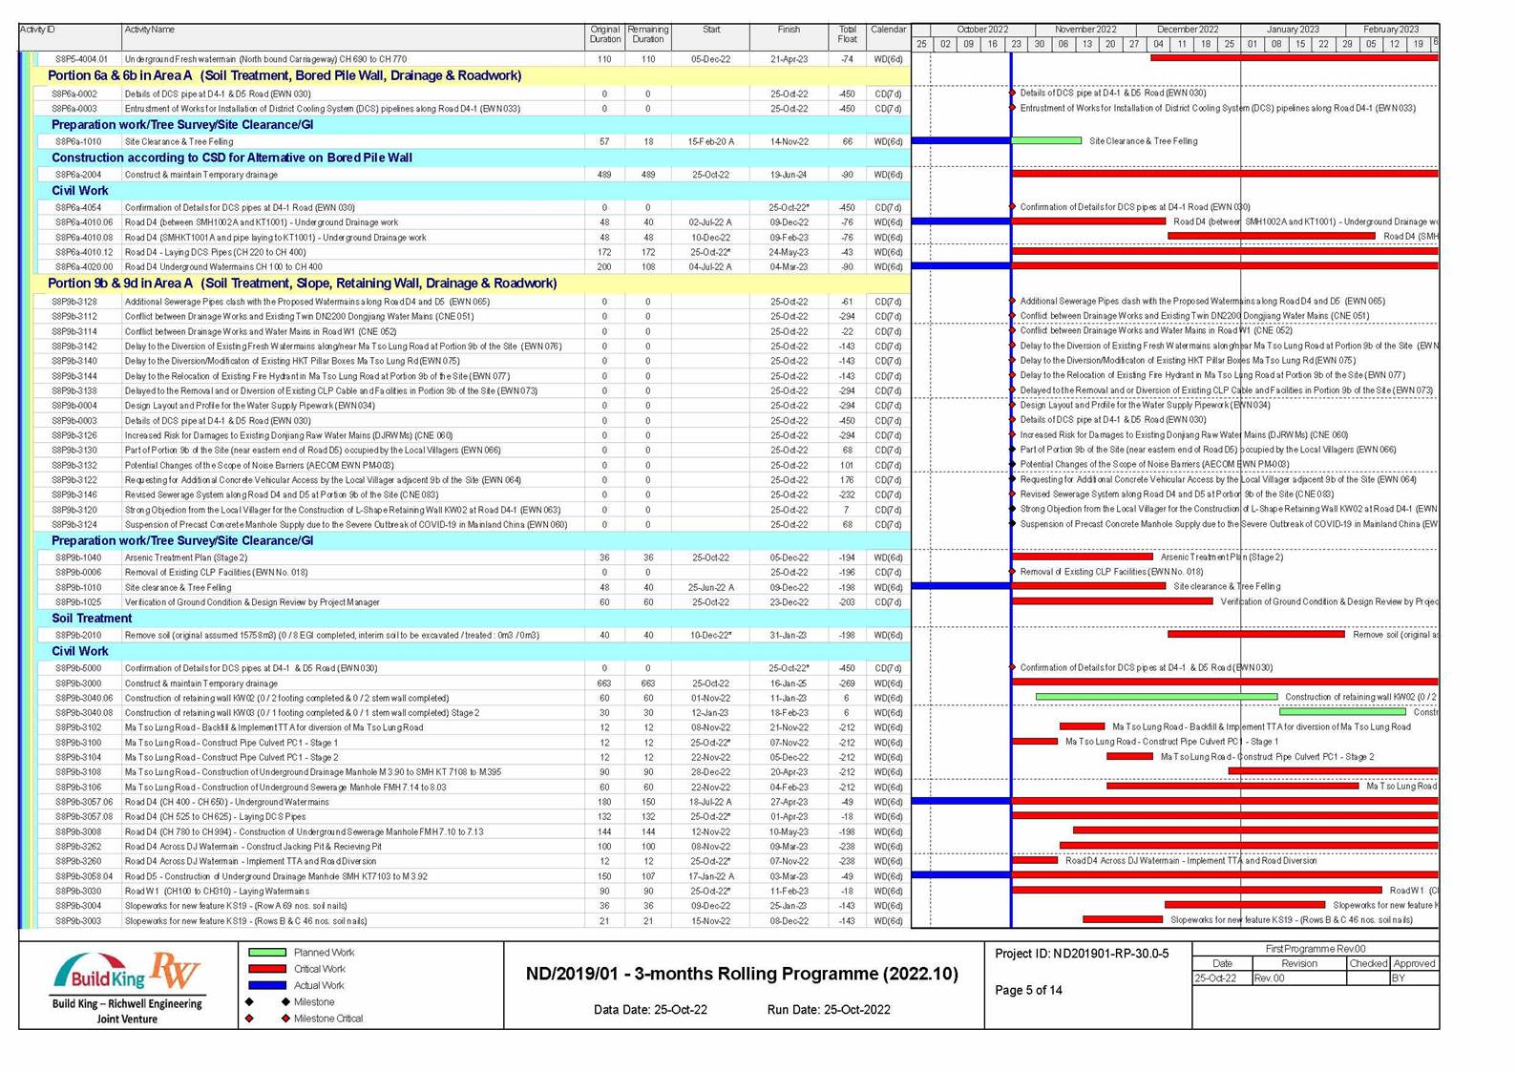Click the milestone diamond for Potential Changes of Noise Barriers
The width and height of the screenshot is (1516, 1072).
1012,465
